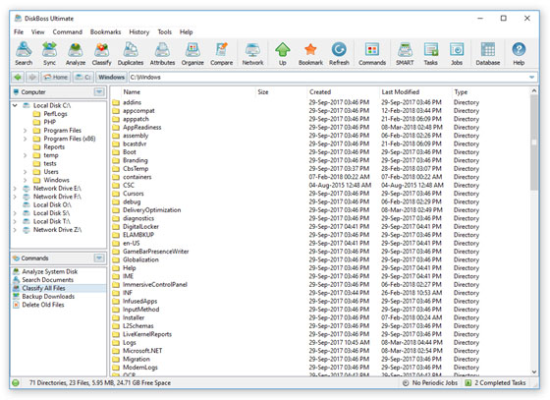This screenshot has height=400, width=550.
Task: Start the Duplicates finder tool
Action: click(x=131, y=54)
